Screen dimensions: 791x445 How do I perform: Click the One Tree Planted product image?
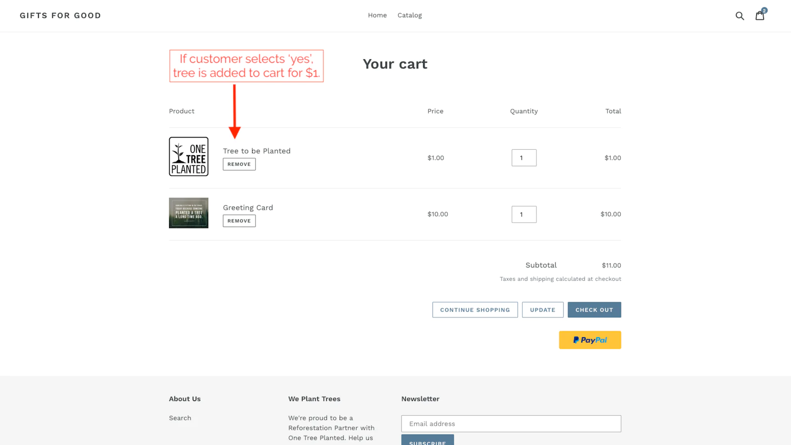pyautogui.click(x=189, y=157)
